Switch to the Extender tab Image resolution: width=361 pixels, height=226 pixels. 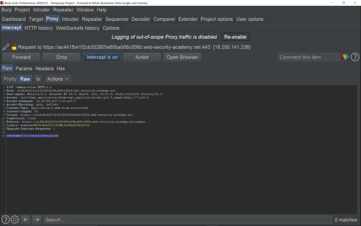pyautogui.click(x=188, y=19)
